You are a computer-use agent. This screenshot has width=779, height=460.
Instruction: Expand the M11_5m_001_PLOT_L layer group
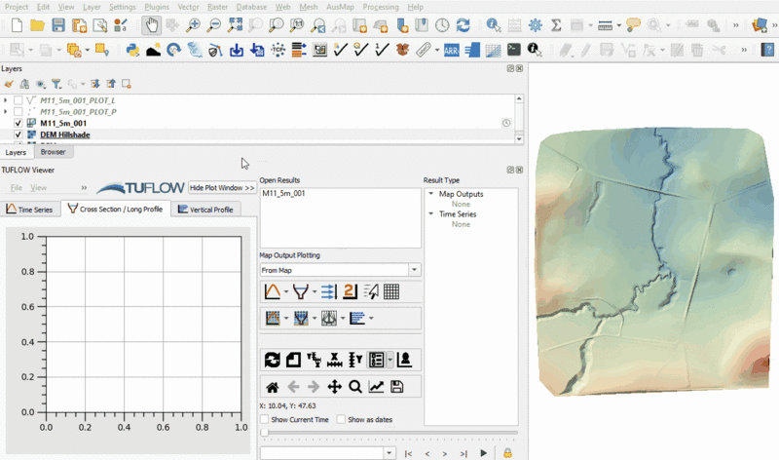[x=6, y=100]
